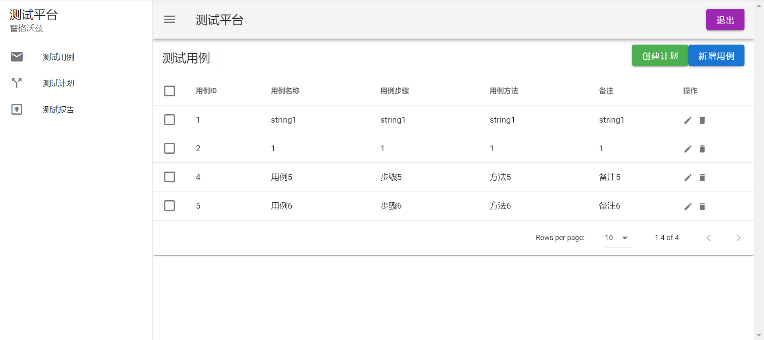Click the envelope icon in sidebar
Image resolution: width=764 pixels, height=340 pixels.
(17, 57)
